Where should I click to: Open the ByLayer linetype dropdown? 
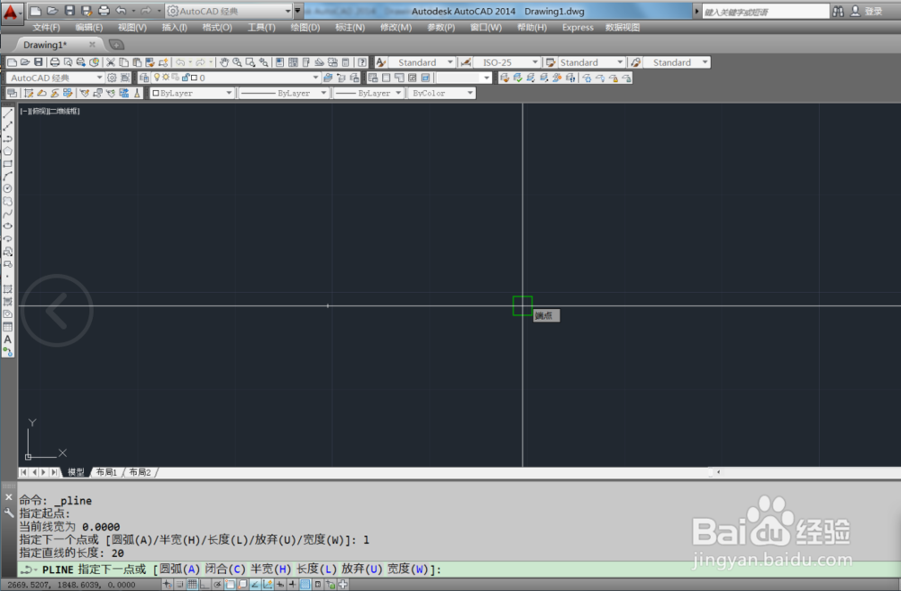pyautogui.click(x=284, y=93)
